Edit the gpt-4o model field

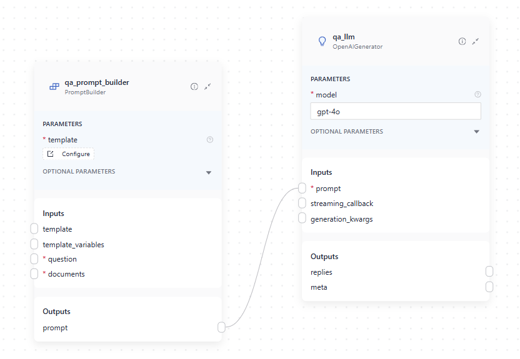click(396, 111)
